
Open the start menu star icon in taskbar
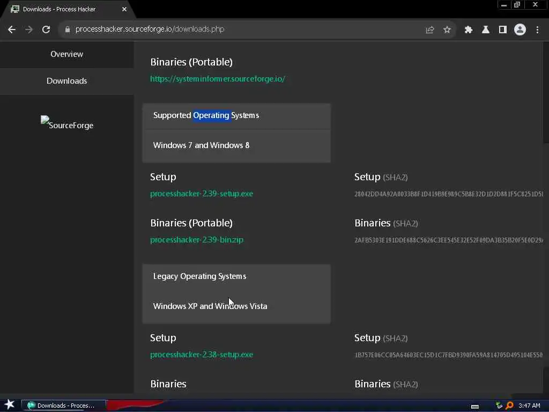[x=10, y=404]
